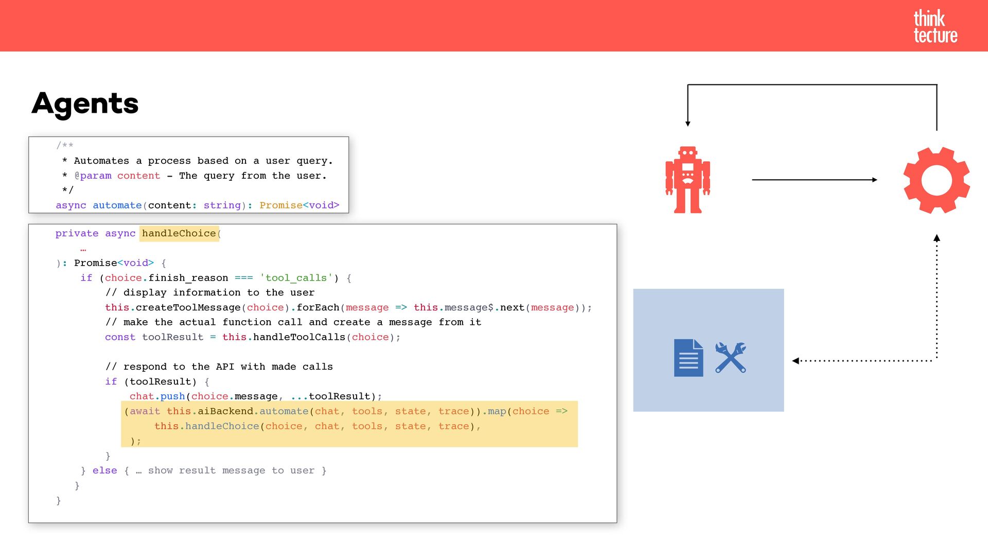The image size is (988, 556).
Task: Click the highlighted handleChoice function name
Action: [179, 233]
